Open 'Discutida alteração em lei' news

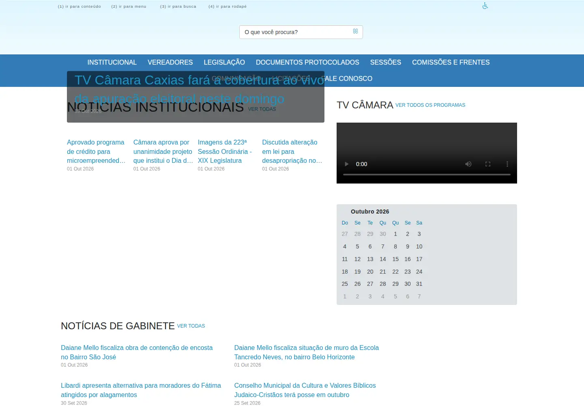(292, 151)
